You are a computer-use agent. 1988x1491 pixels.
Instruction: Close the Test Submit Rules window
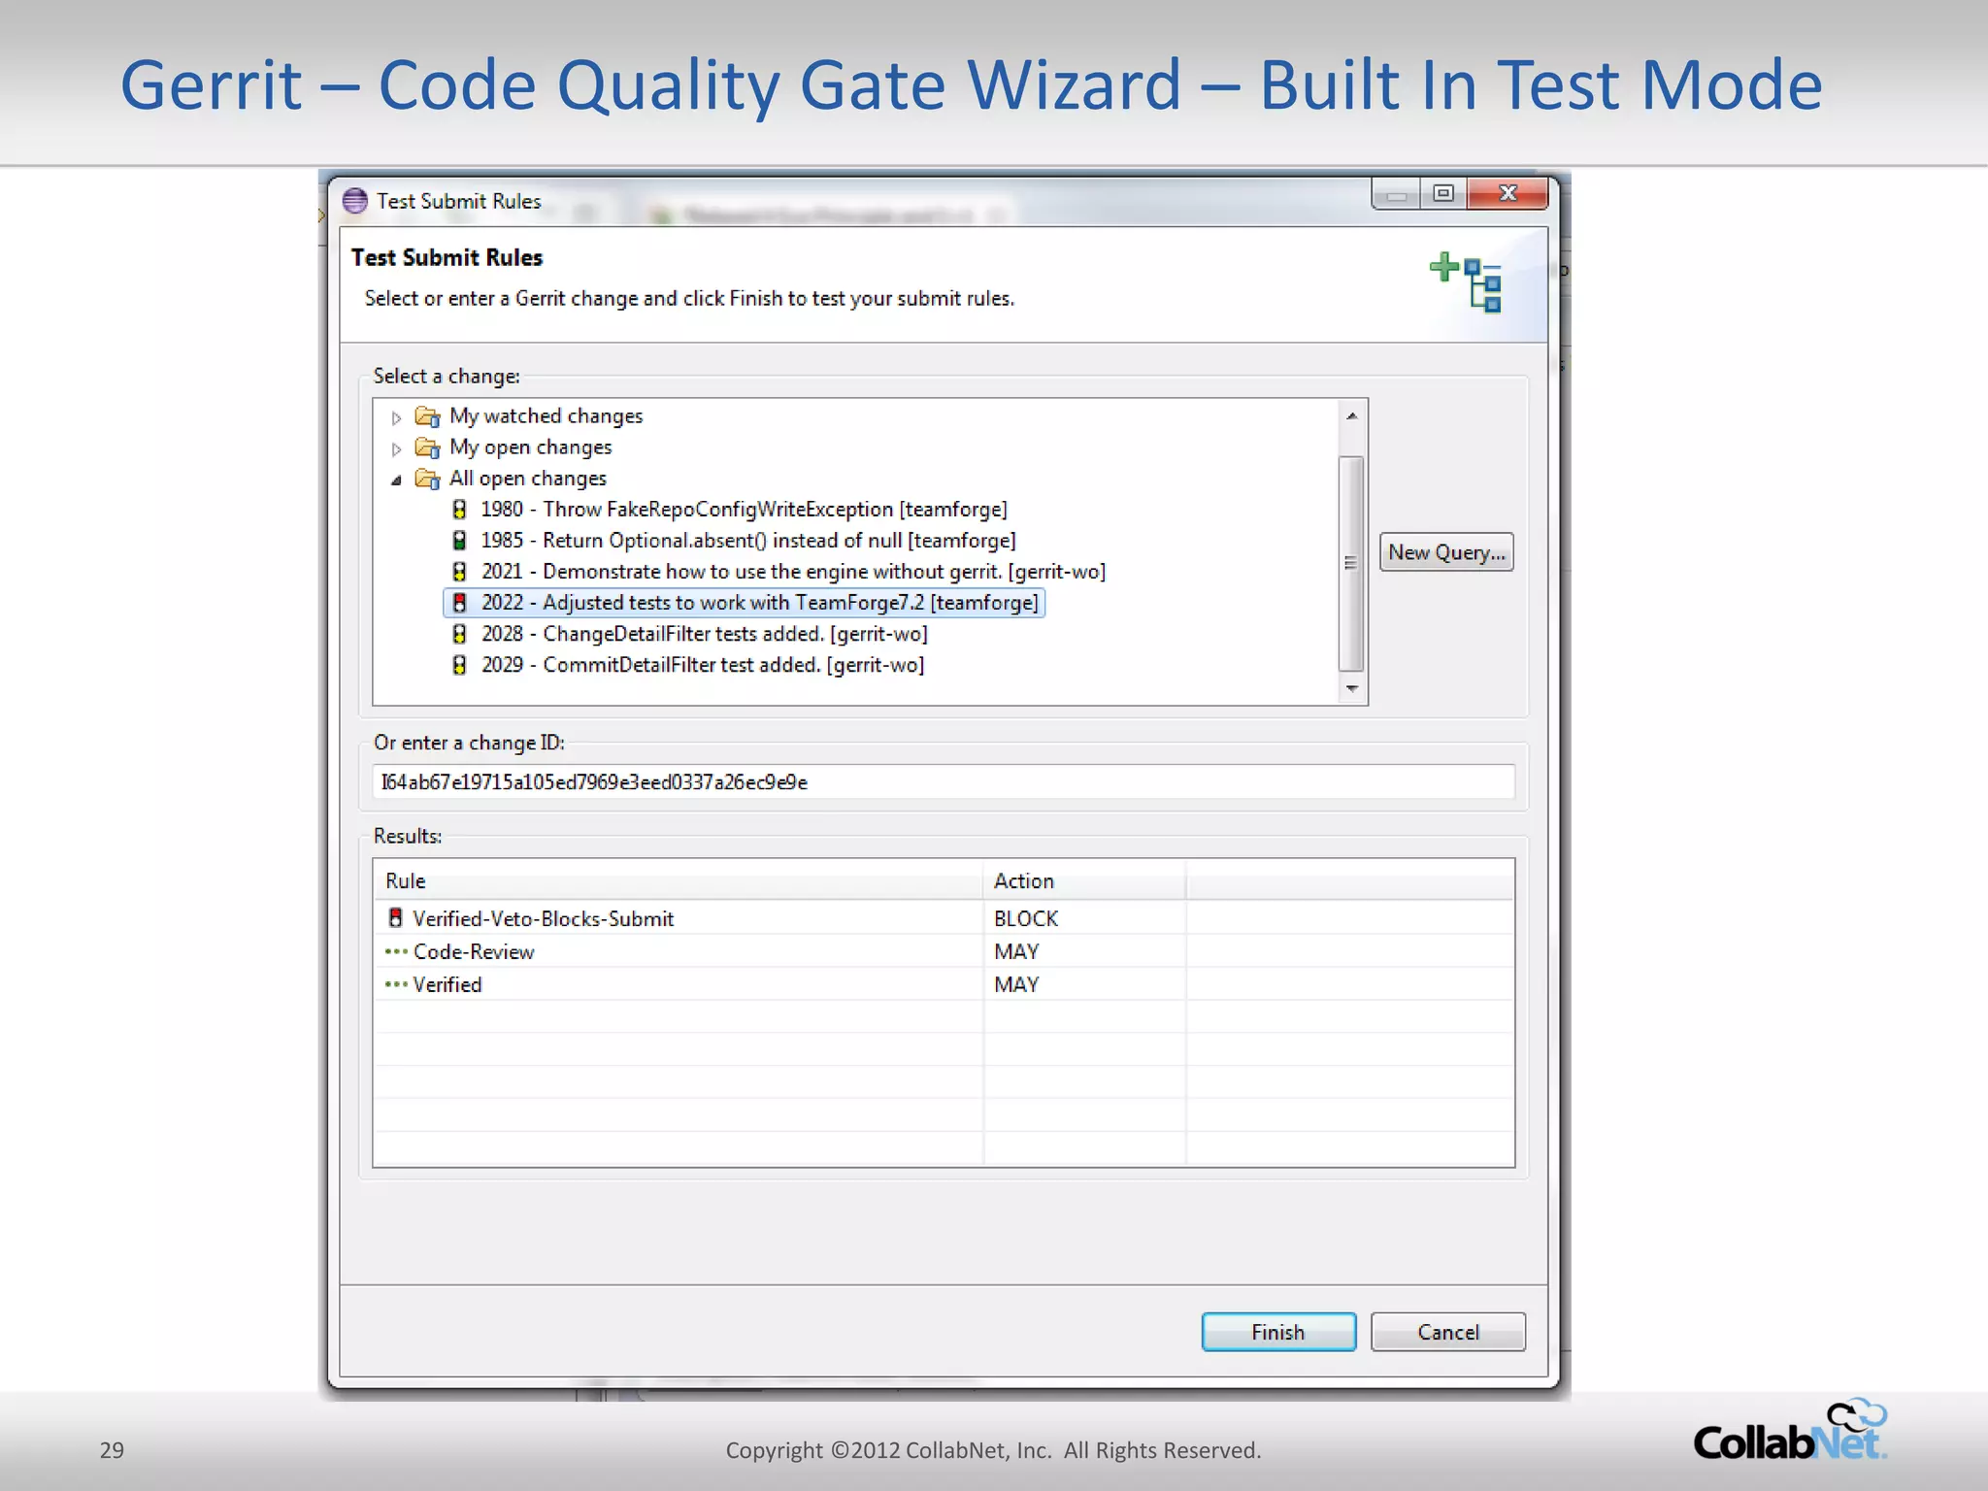[1508, 194]
